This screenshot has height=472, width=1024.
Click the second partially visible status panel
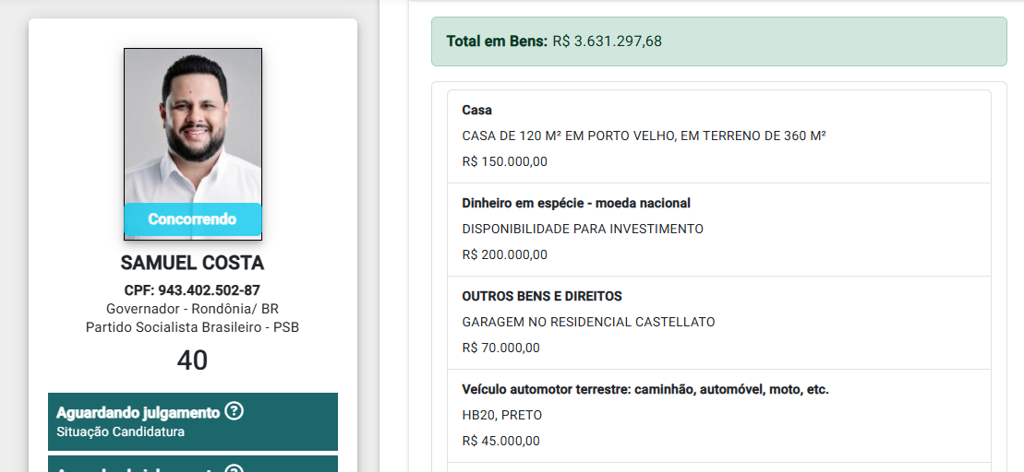coord(193,465)
